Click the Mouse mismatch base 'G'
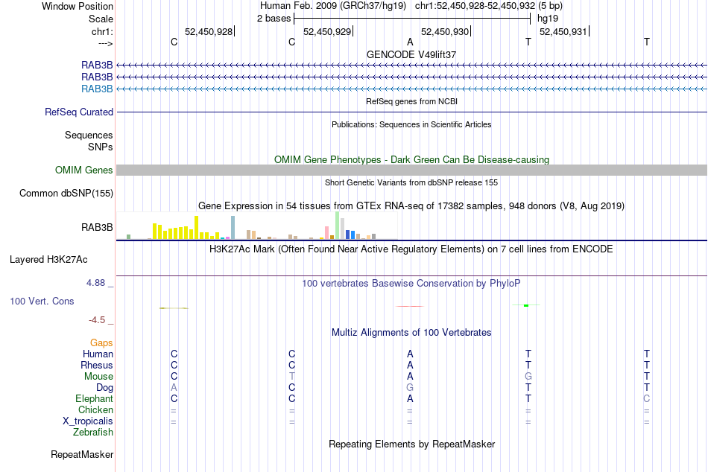 [528, 377]
